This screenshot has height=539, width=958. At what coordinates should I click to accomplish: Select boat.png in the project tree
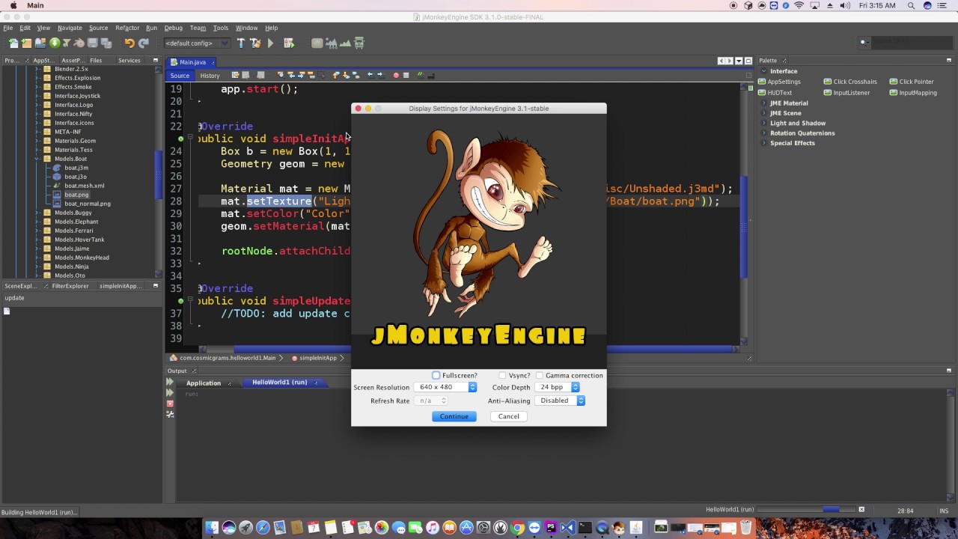(76, 195)
